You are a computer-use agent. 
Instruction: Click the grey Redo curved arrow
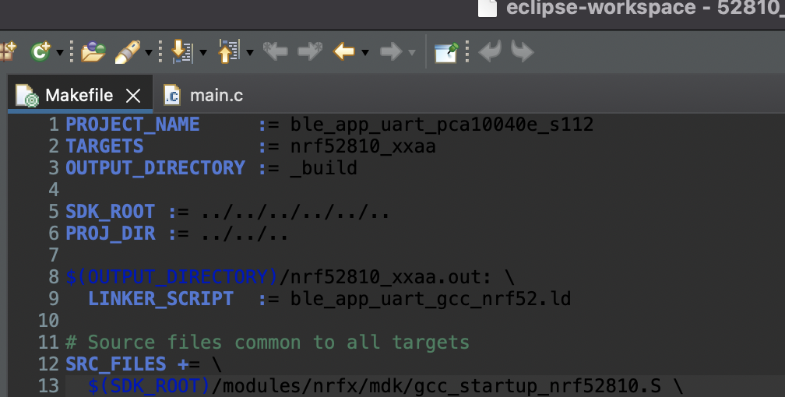click(x=522, y=51)
